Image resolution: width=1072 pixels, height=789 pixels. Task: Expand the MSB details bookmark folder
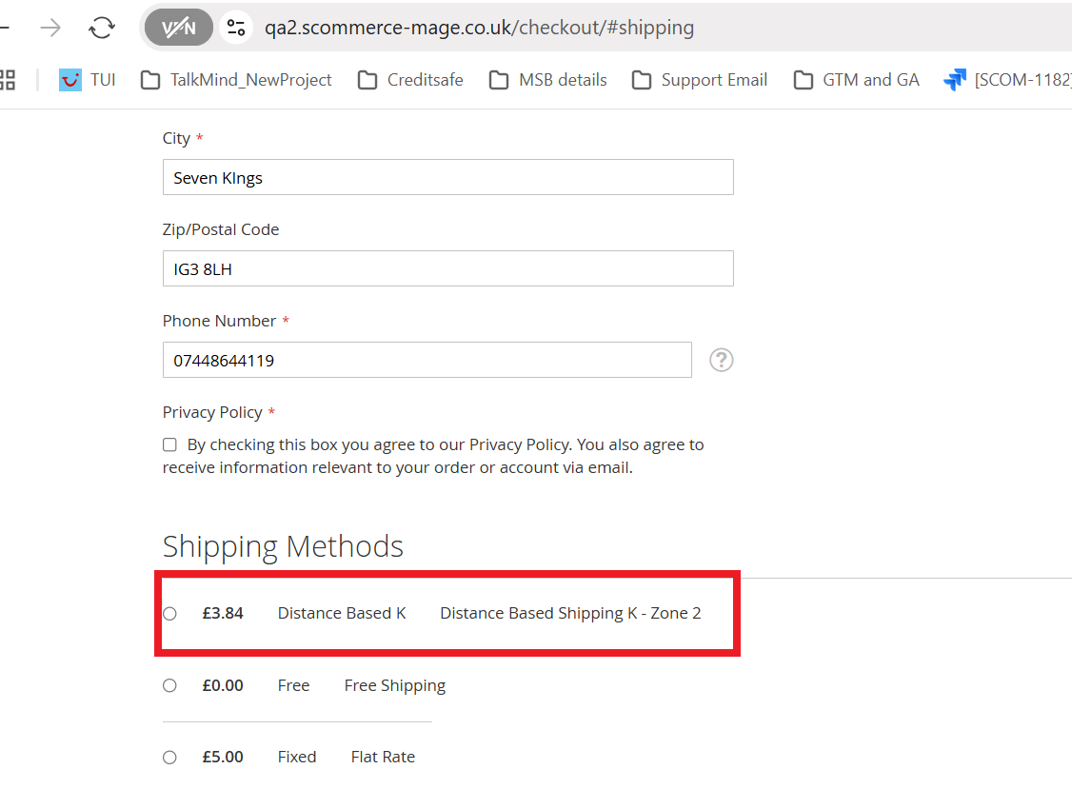(548, 80)
